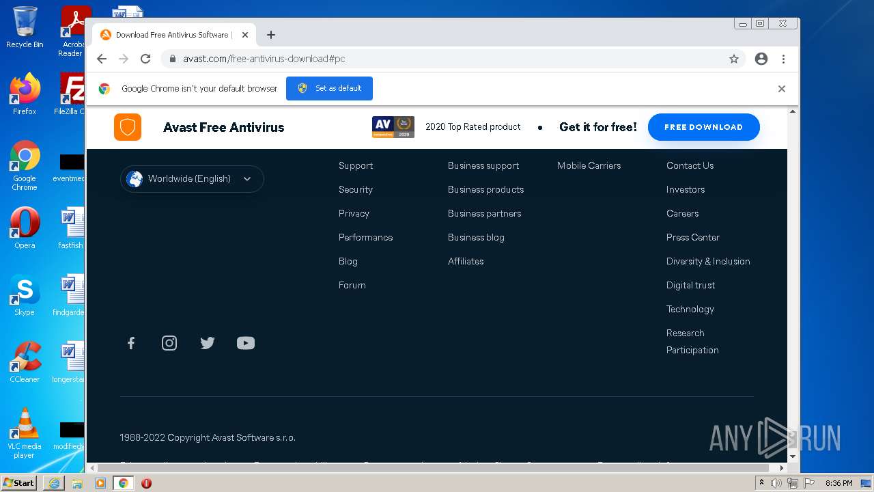This screenshot has width=874, height=492.
Task: Click the 1988-2022 copyright text
Action: (x=208, y=437)
